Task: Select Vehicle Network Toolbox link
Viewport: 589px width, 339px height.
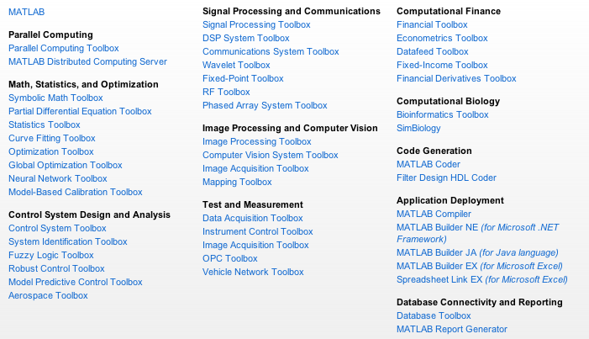Action: click(253, 272)
